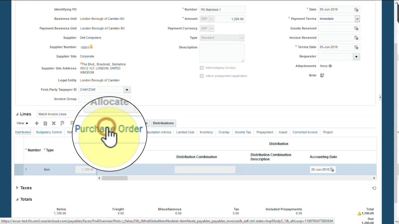
Task: Click the Legal Entity value London Borough of Camden
Action: coord(100,80)
